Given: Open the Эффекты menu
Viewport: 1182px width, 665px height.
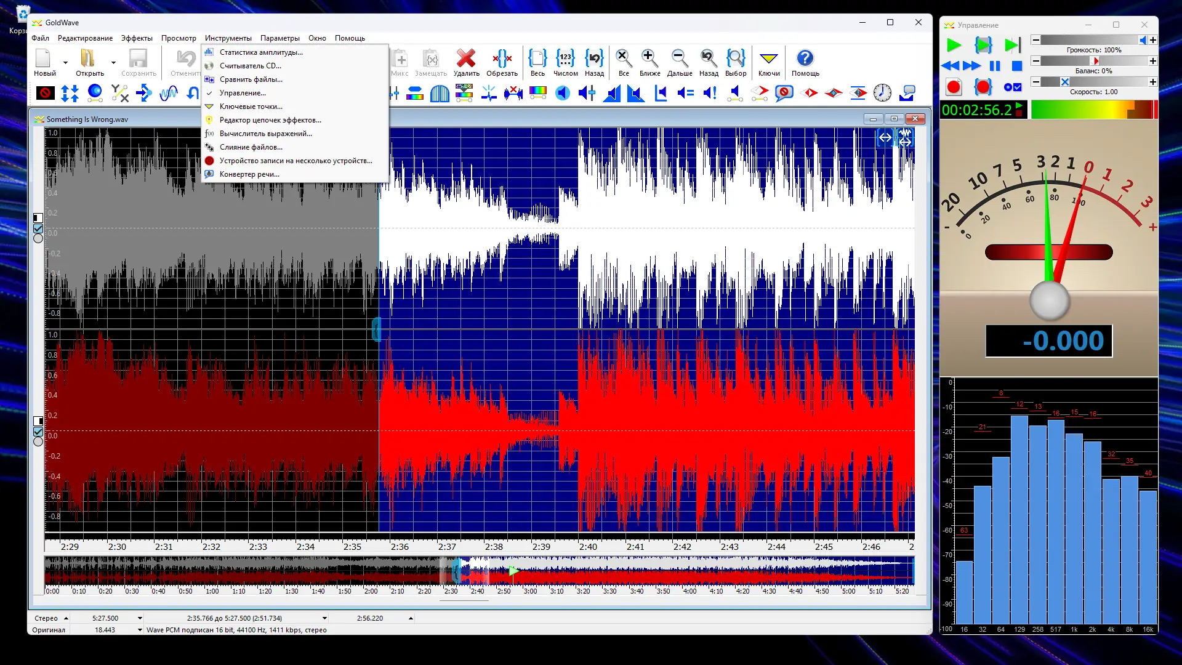Looking at the screenshot, I should 137,38.
